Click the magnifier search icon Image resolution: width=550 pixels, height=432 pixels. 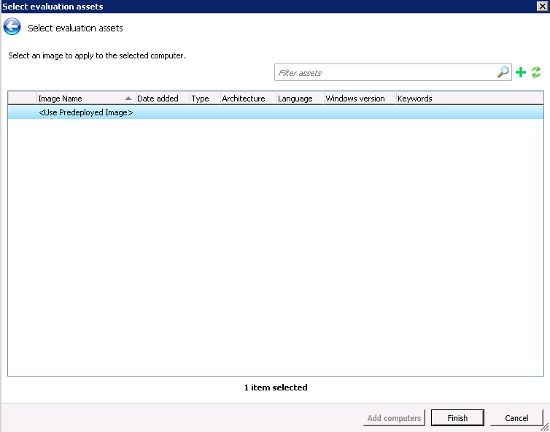tap(503, 72)
